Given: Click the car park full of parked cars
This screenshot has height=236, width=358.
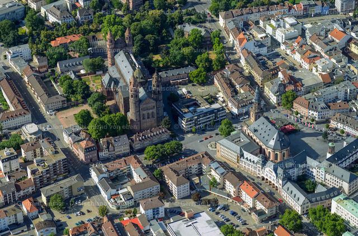Looking at the screenshot, I should 227,214.
